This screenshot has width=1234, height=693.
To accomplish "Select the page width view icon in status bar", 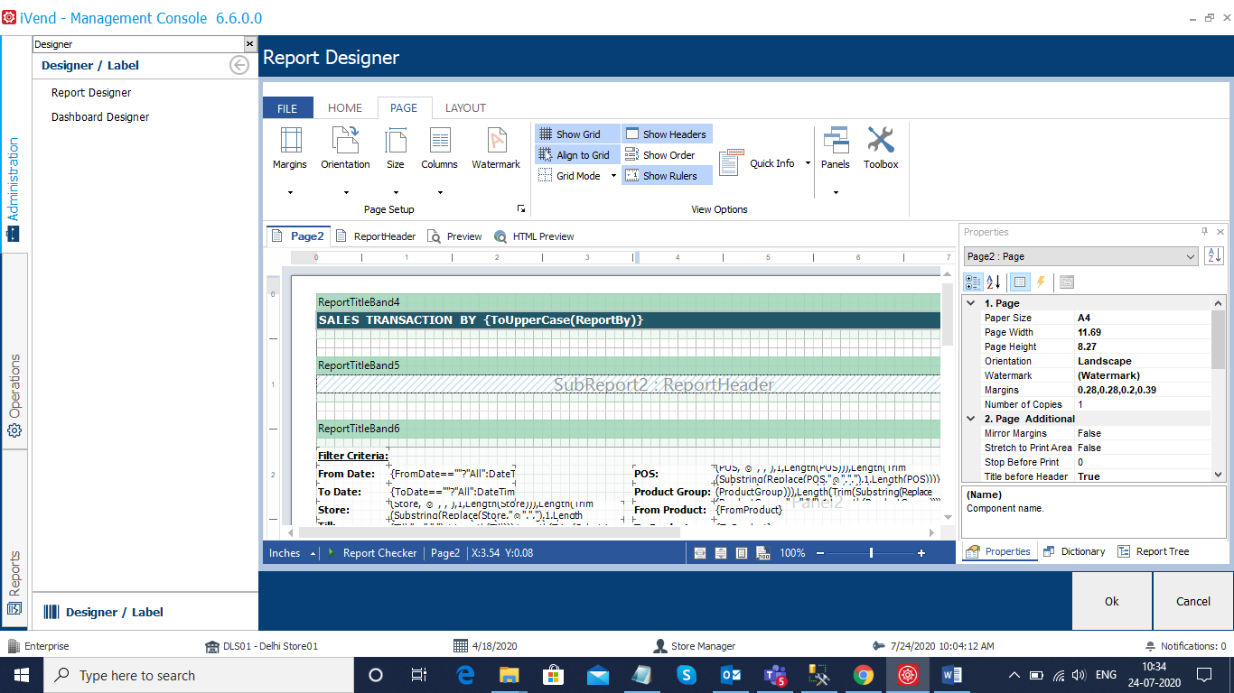I will click(x=700, y=553).
